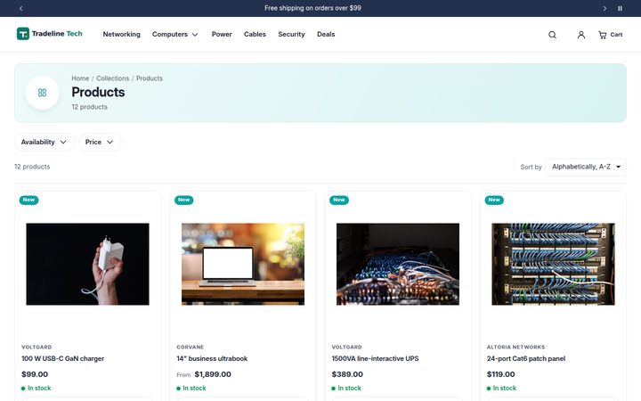641x401 pixels.
Task: Open 14" business ultrabook title link
Action: tap(212, 358)
